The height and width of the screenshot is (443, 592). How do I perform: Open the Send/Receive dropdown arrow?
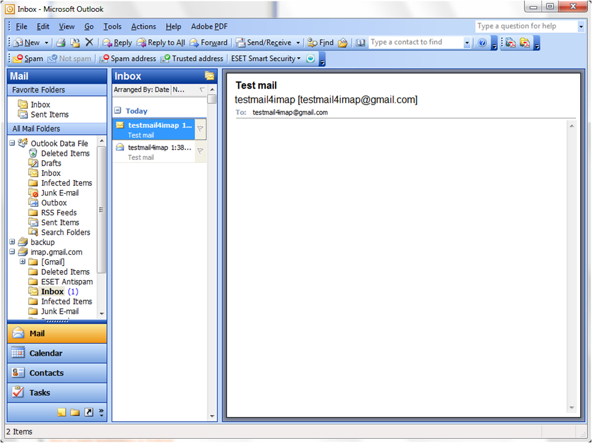(298, 43)
